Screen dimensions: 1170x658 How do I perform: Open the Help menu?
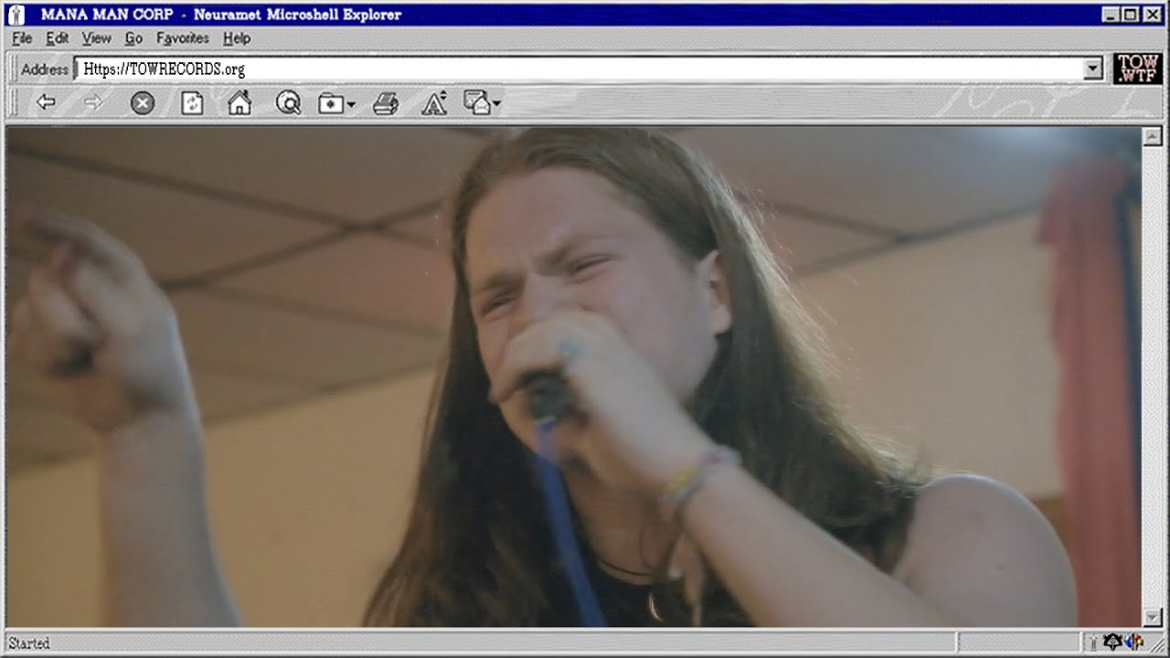tap(237, 38)
